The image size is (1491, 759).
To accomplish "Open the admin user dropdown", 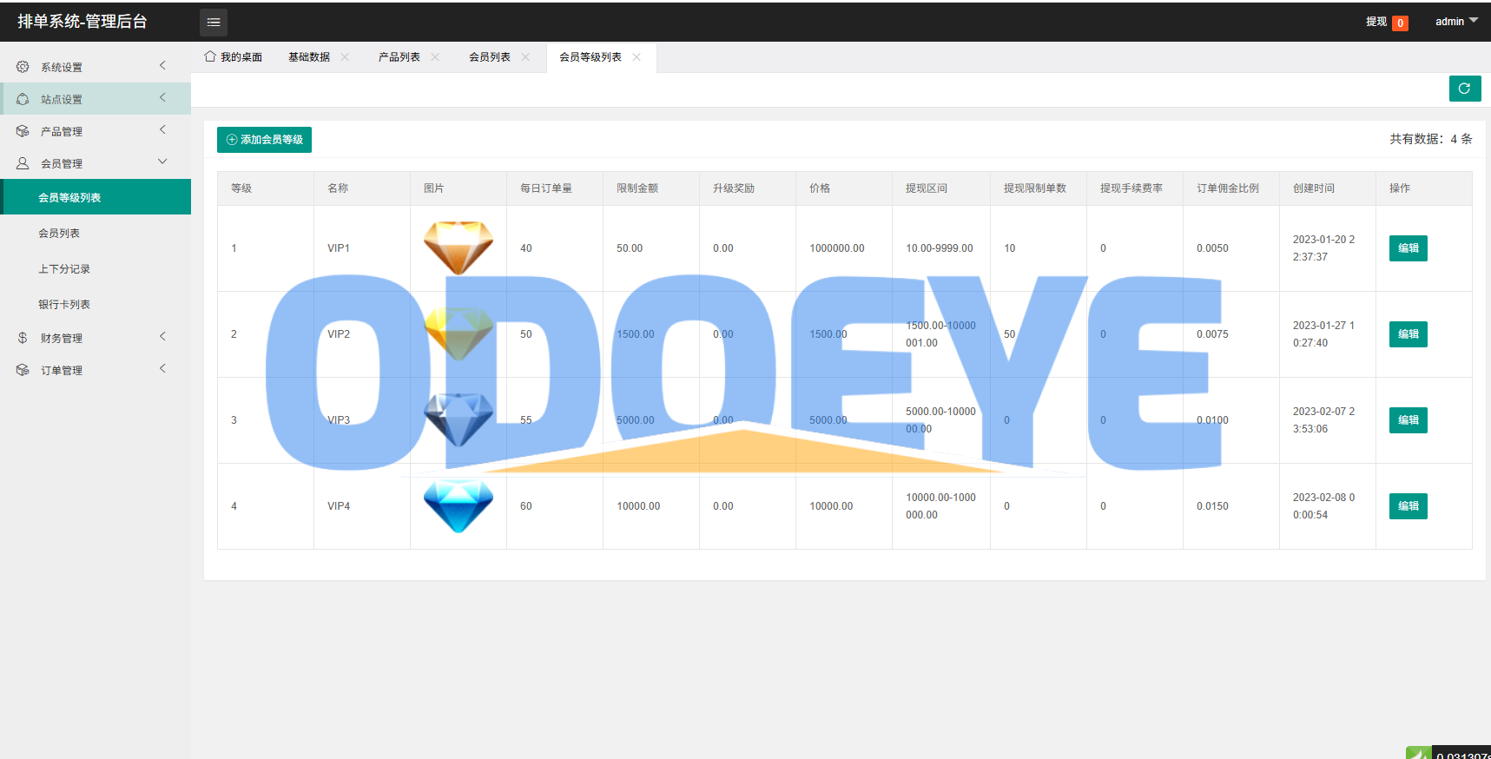I will [1455, 22].
